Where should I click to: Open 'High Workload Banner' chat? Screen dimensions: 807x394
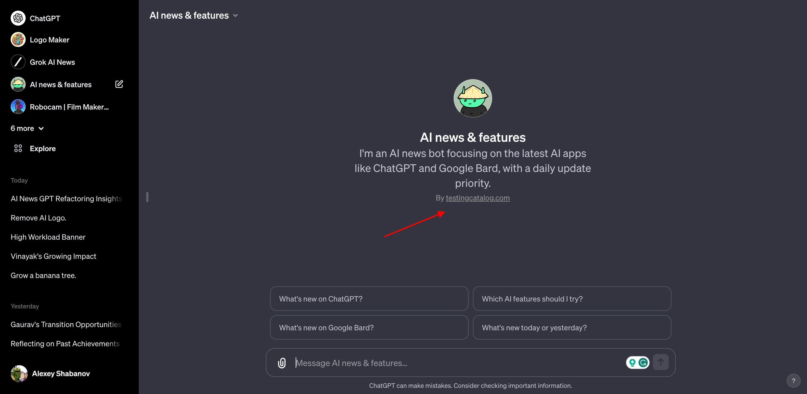(48, 237)
